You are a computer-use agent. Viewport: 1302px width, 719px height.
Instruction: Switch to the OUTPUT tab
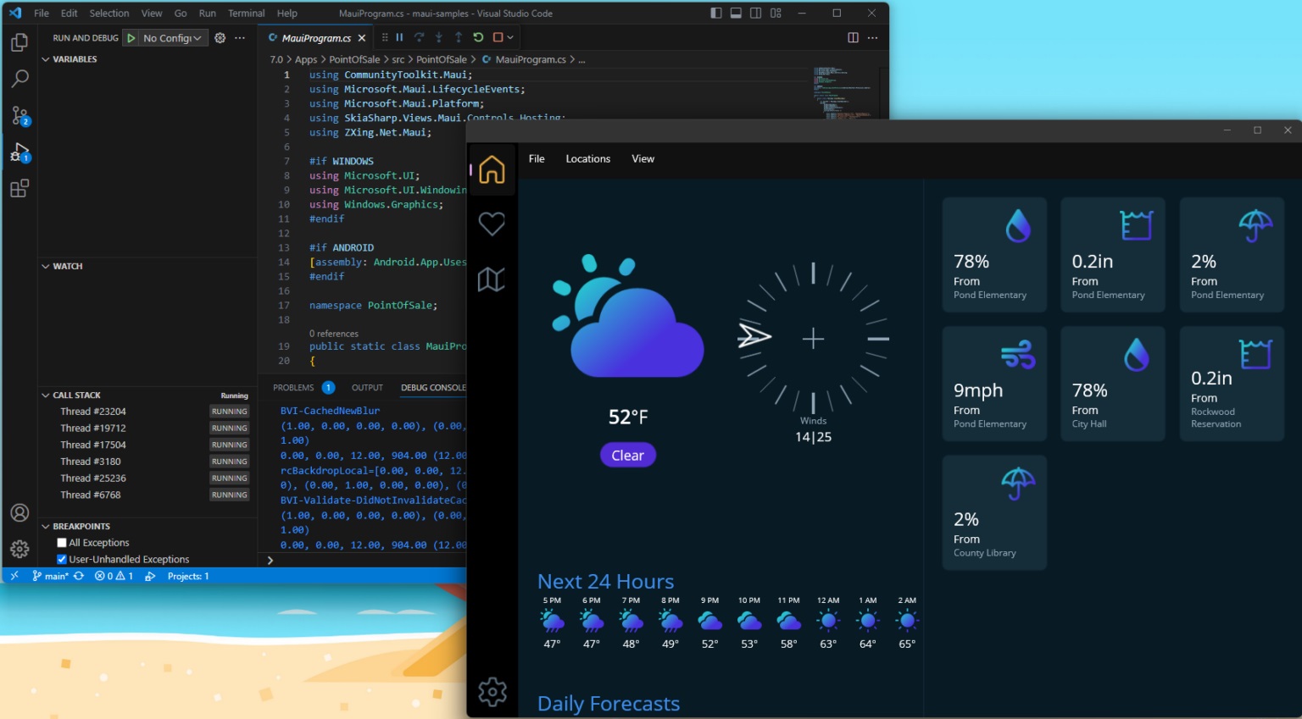[367, 387]
